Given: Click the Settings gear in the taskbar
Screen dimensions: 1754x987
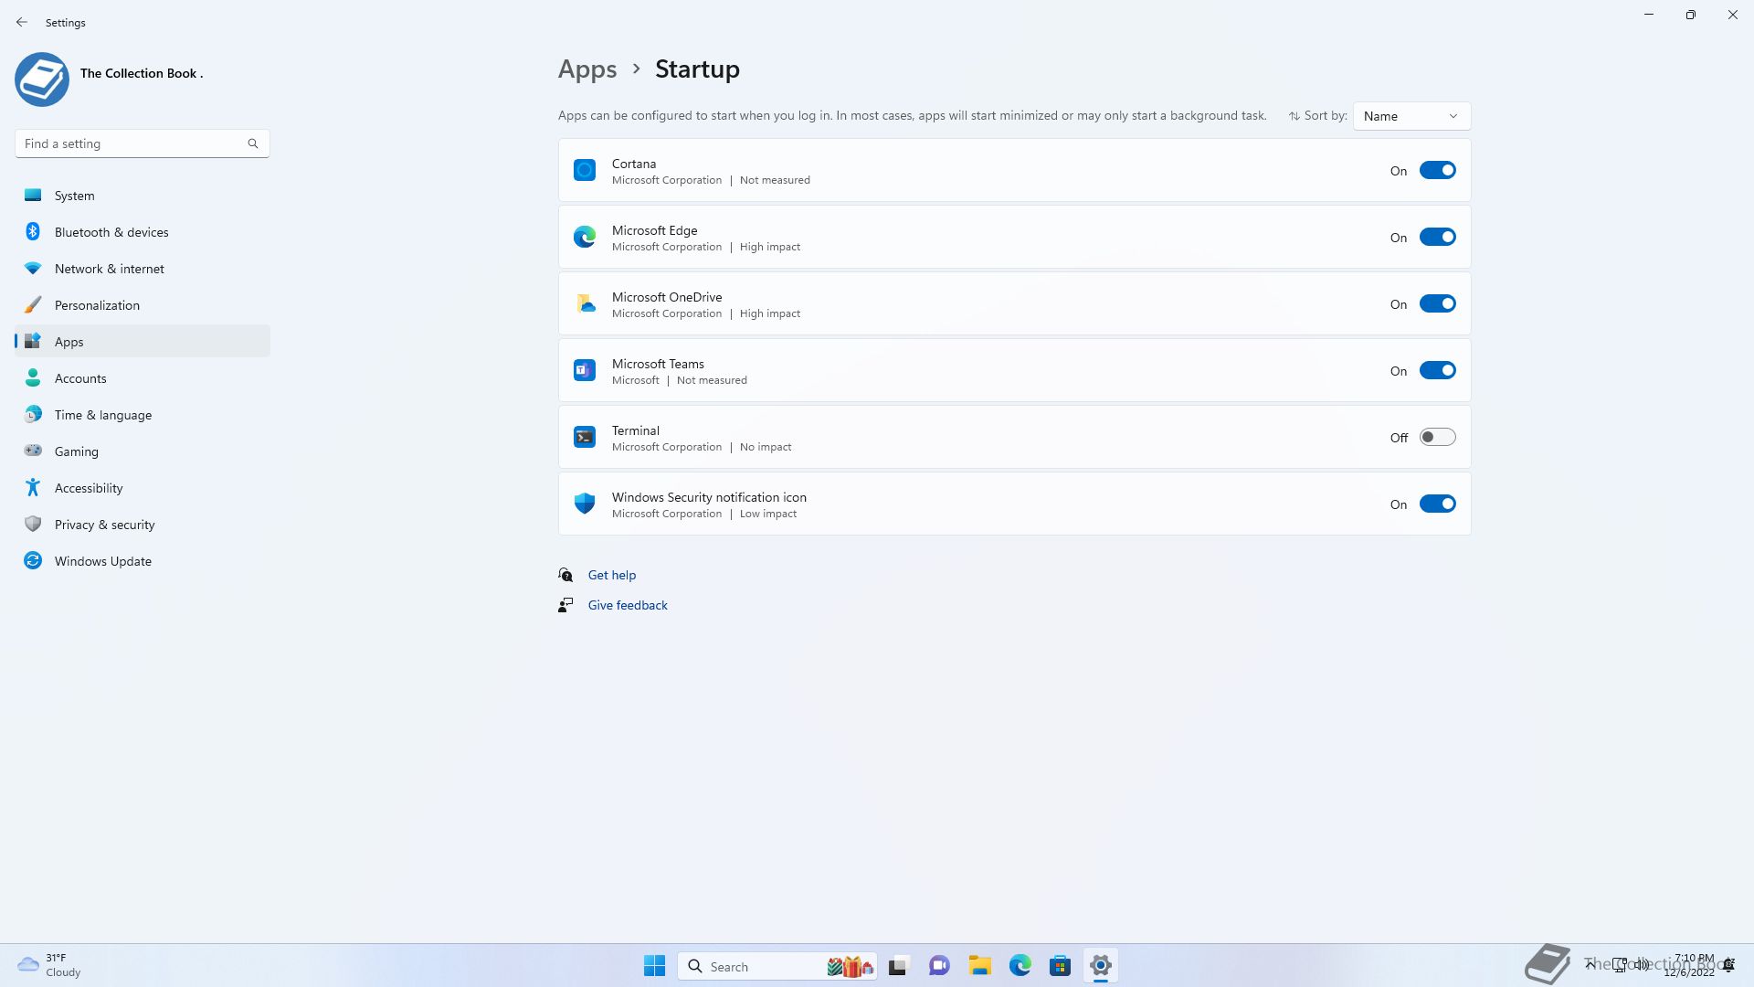Looking at the screenshot, I should tap(1101, 966).
